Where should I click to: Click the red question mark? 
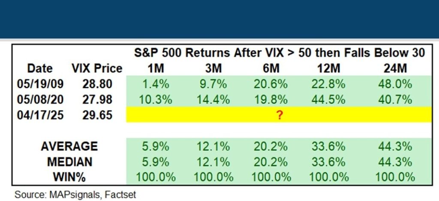point(279,115)
